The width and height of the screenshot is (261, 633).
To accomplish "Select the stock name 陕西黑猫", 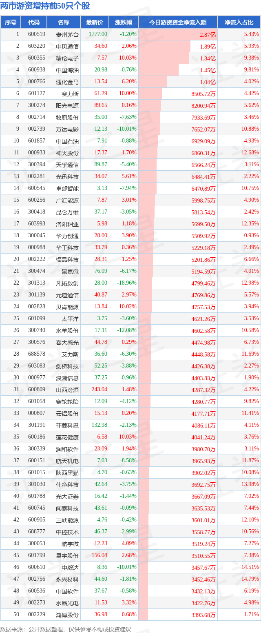I will tap(68, 473).
